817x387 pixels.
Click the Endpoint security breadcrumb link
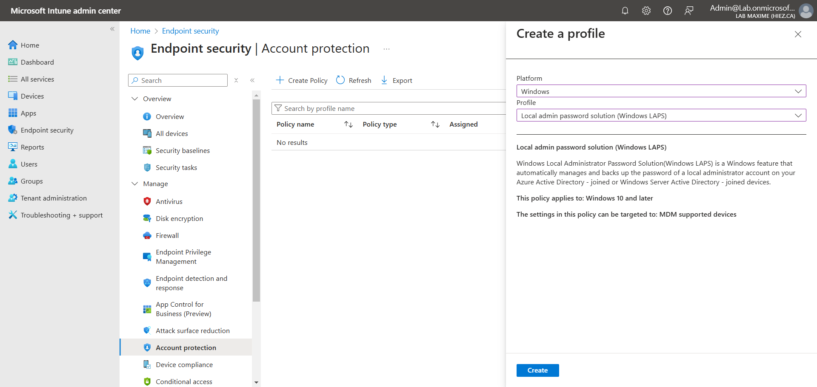(190, 31)
